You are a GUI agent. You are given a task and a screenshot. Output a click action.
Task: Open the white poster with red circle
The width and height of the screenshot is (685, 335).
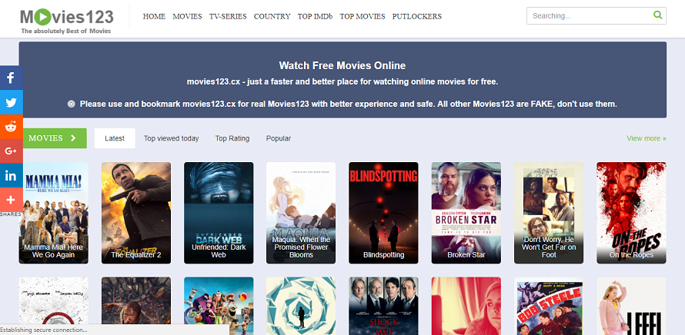[53, 301]
